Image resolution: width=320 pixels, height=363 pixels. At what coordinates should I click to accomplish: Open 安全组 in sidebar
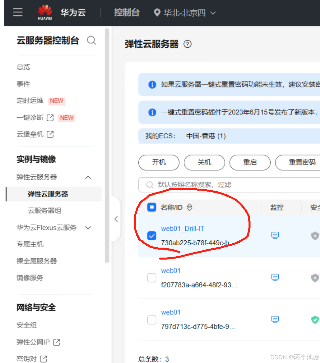pyautogui.click(x=26, y=325)
